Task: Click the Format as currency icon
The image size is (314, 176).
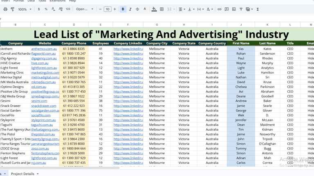Action: click(39, 9)
